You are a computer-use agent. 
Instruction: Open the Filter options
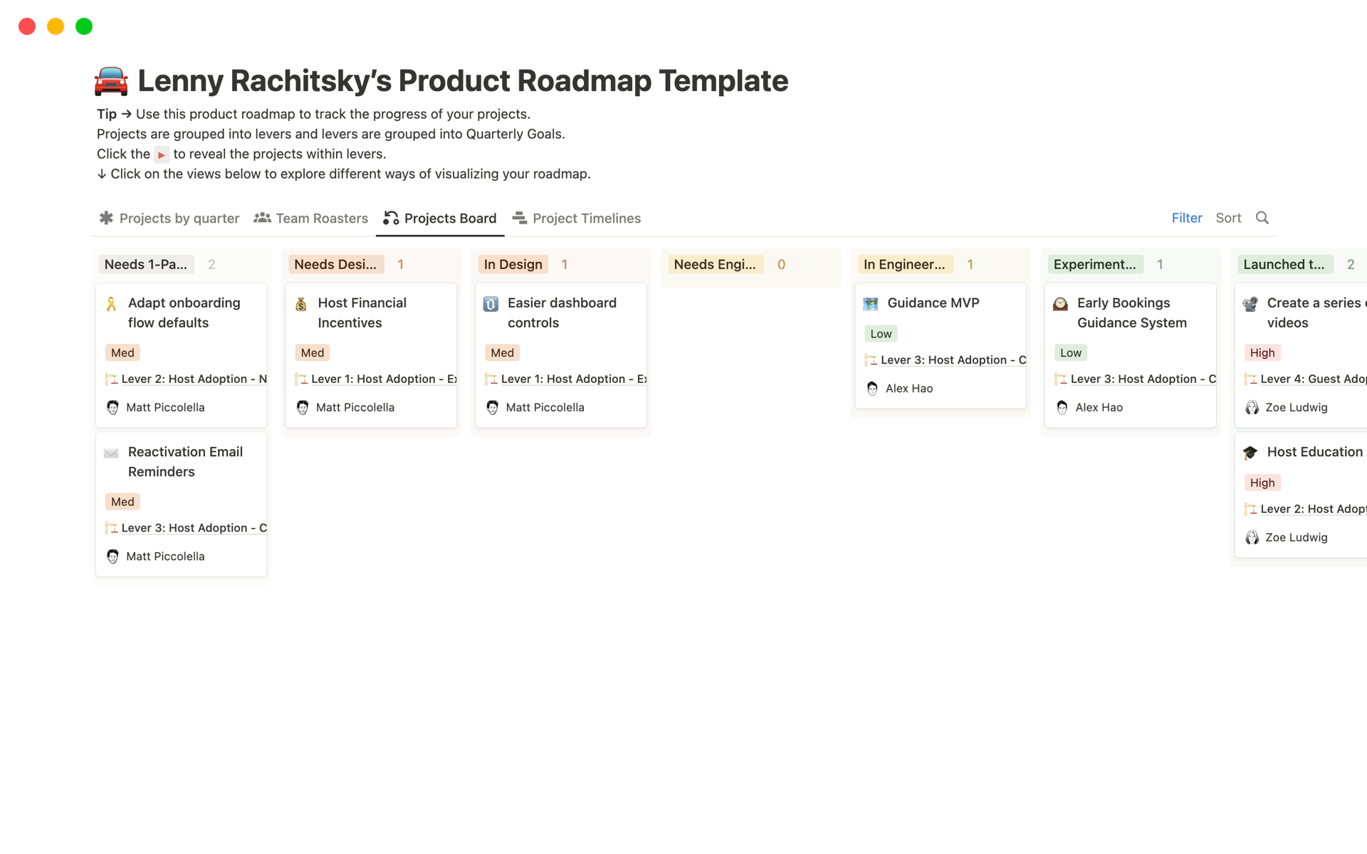1186,218
